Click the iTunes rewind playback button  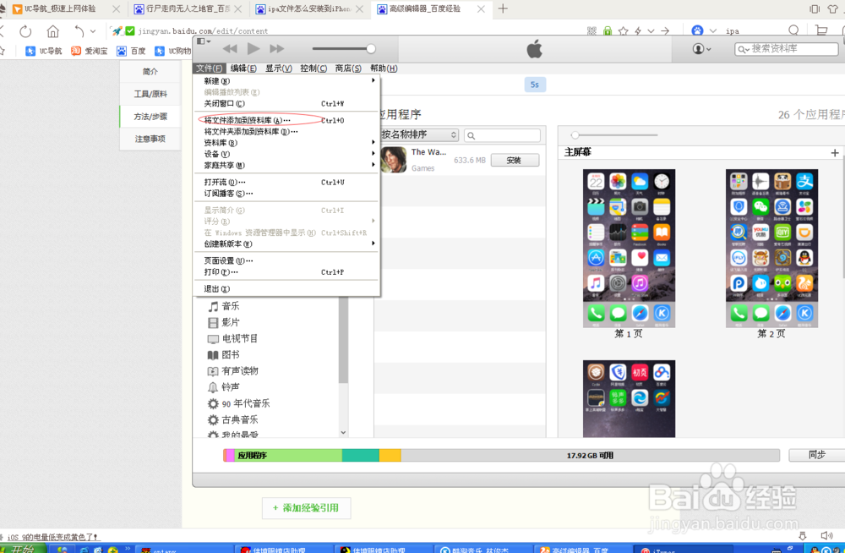[230, 49]
